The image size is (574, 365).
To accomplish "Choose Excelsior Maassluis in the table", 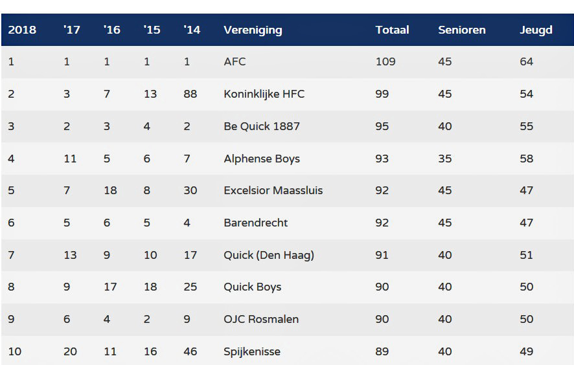I will coord(273,190).
